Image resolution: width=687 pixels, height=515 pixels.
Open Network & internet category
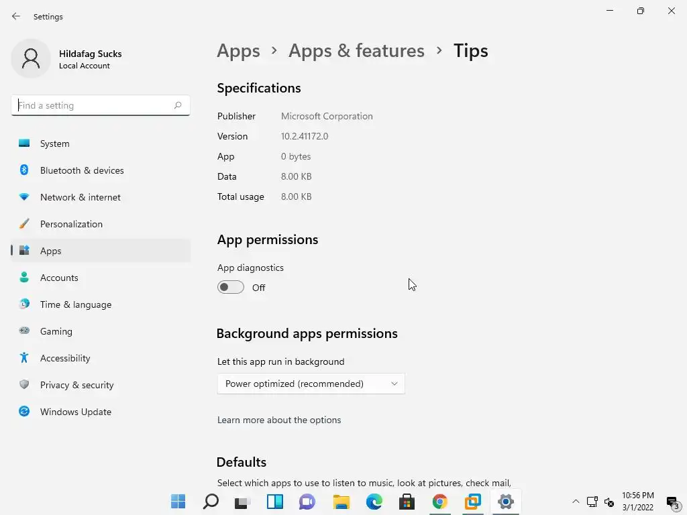101,197
